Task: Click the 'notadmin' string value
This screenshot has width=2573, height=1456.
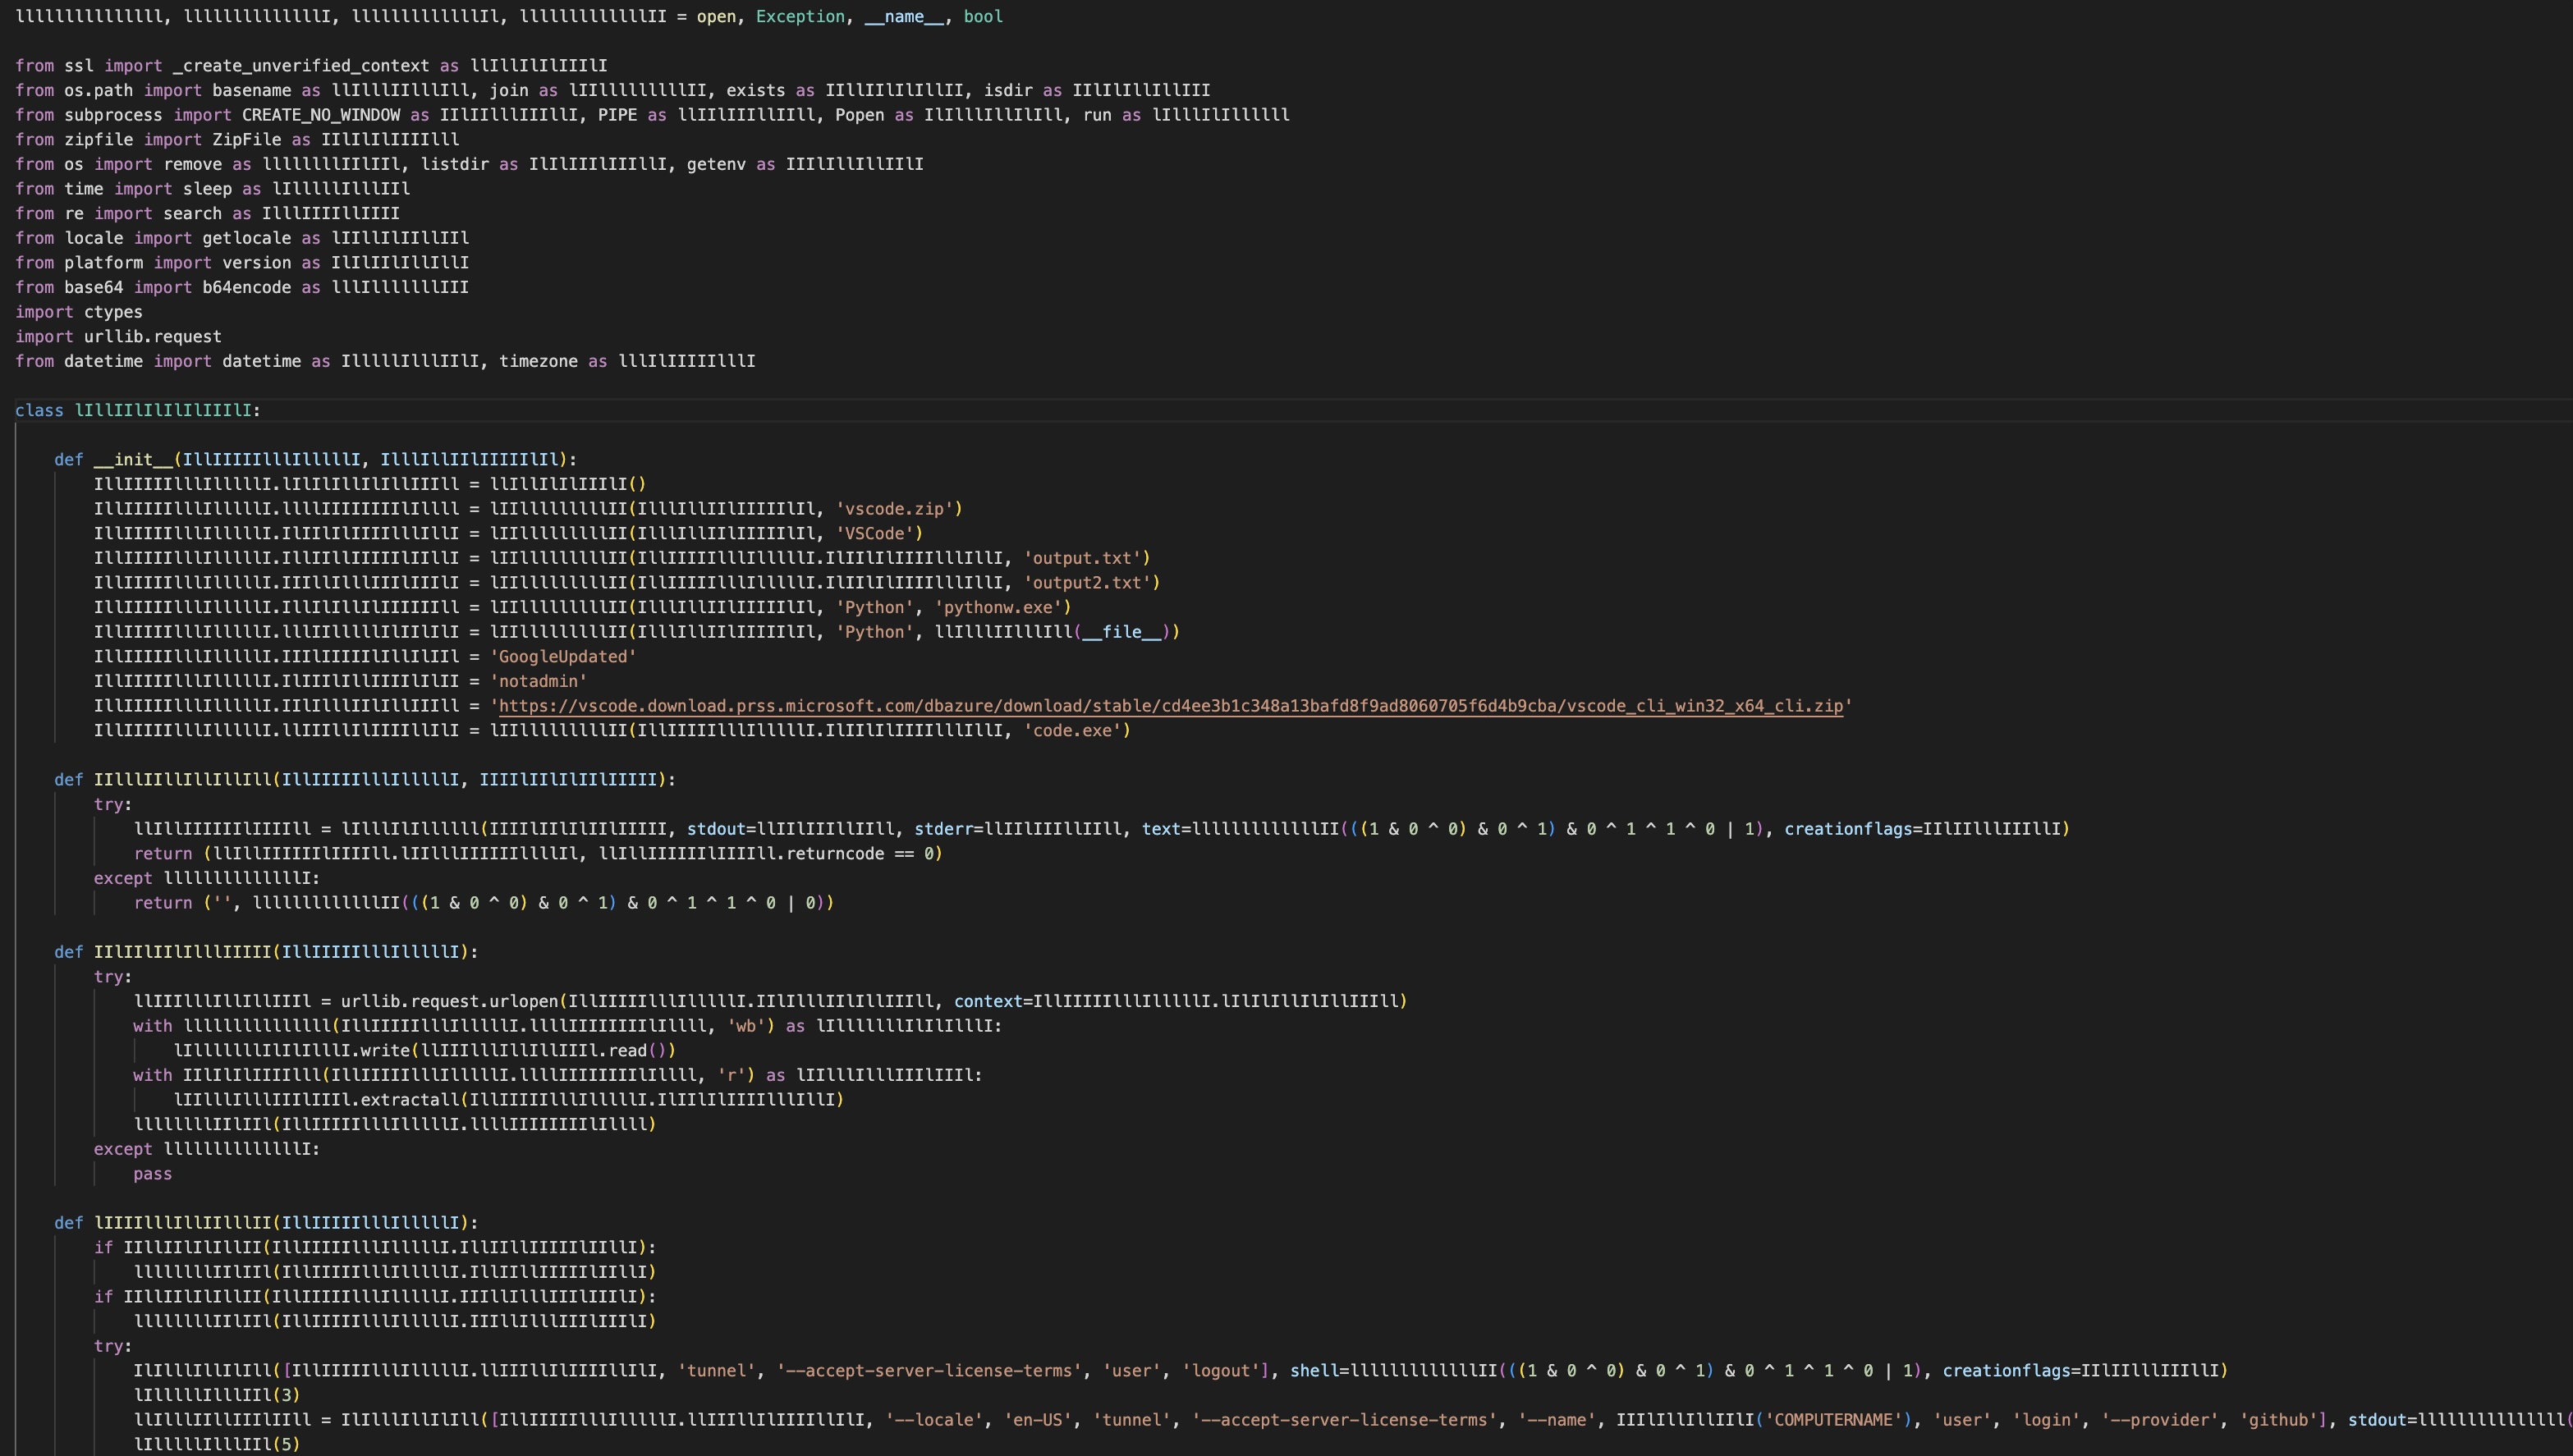Action: pyautogui.click(x=538, y=681)
